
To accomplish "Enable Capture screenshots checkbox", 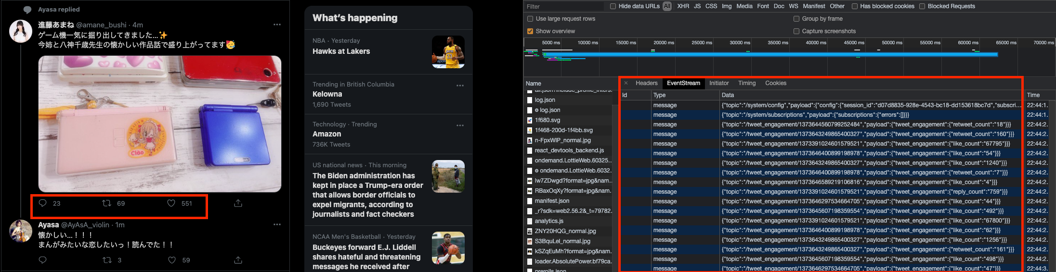I will coord(796,31).
